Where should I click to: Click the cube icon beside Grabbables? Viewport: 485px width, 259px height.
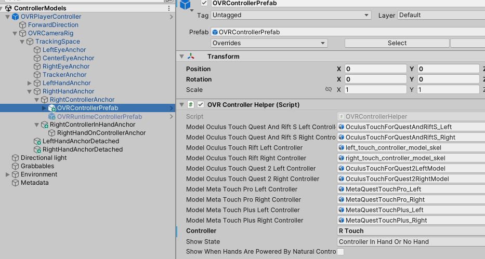(15, 167)
